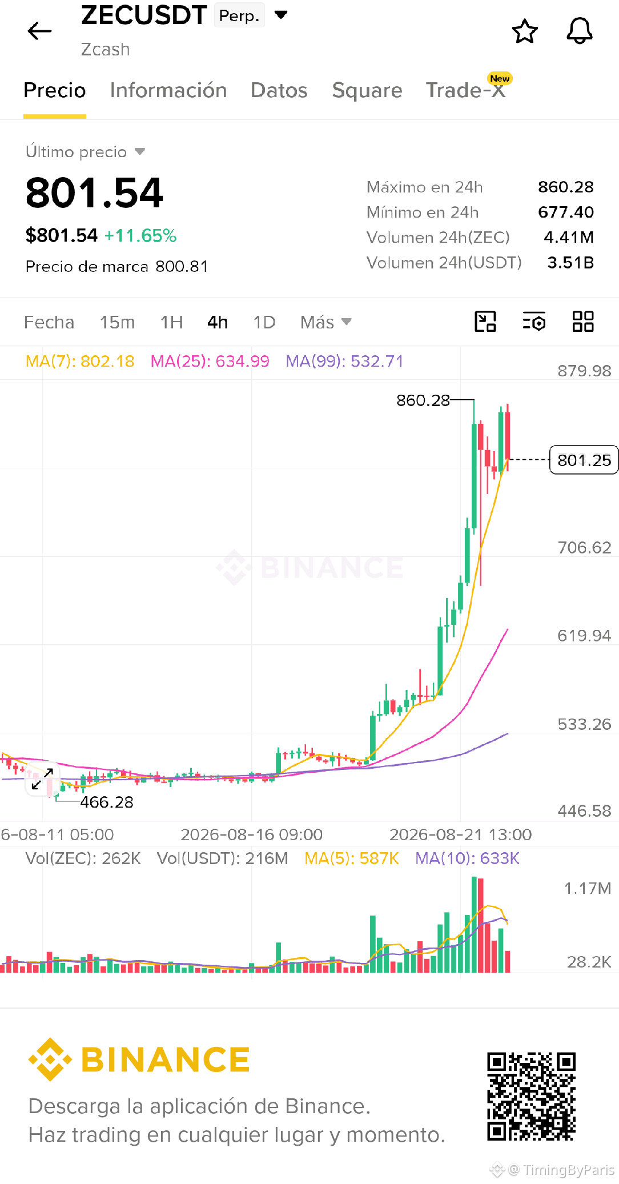Click 2026-08-16 09:00 time axis label
This screenshot has height=1184, width=619.
pyautogui.click(x=252, y=834)
